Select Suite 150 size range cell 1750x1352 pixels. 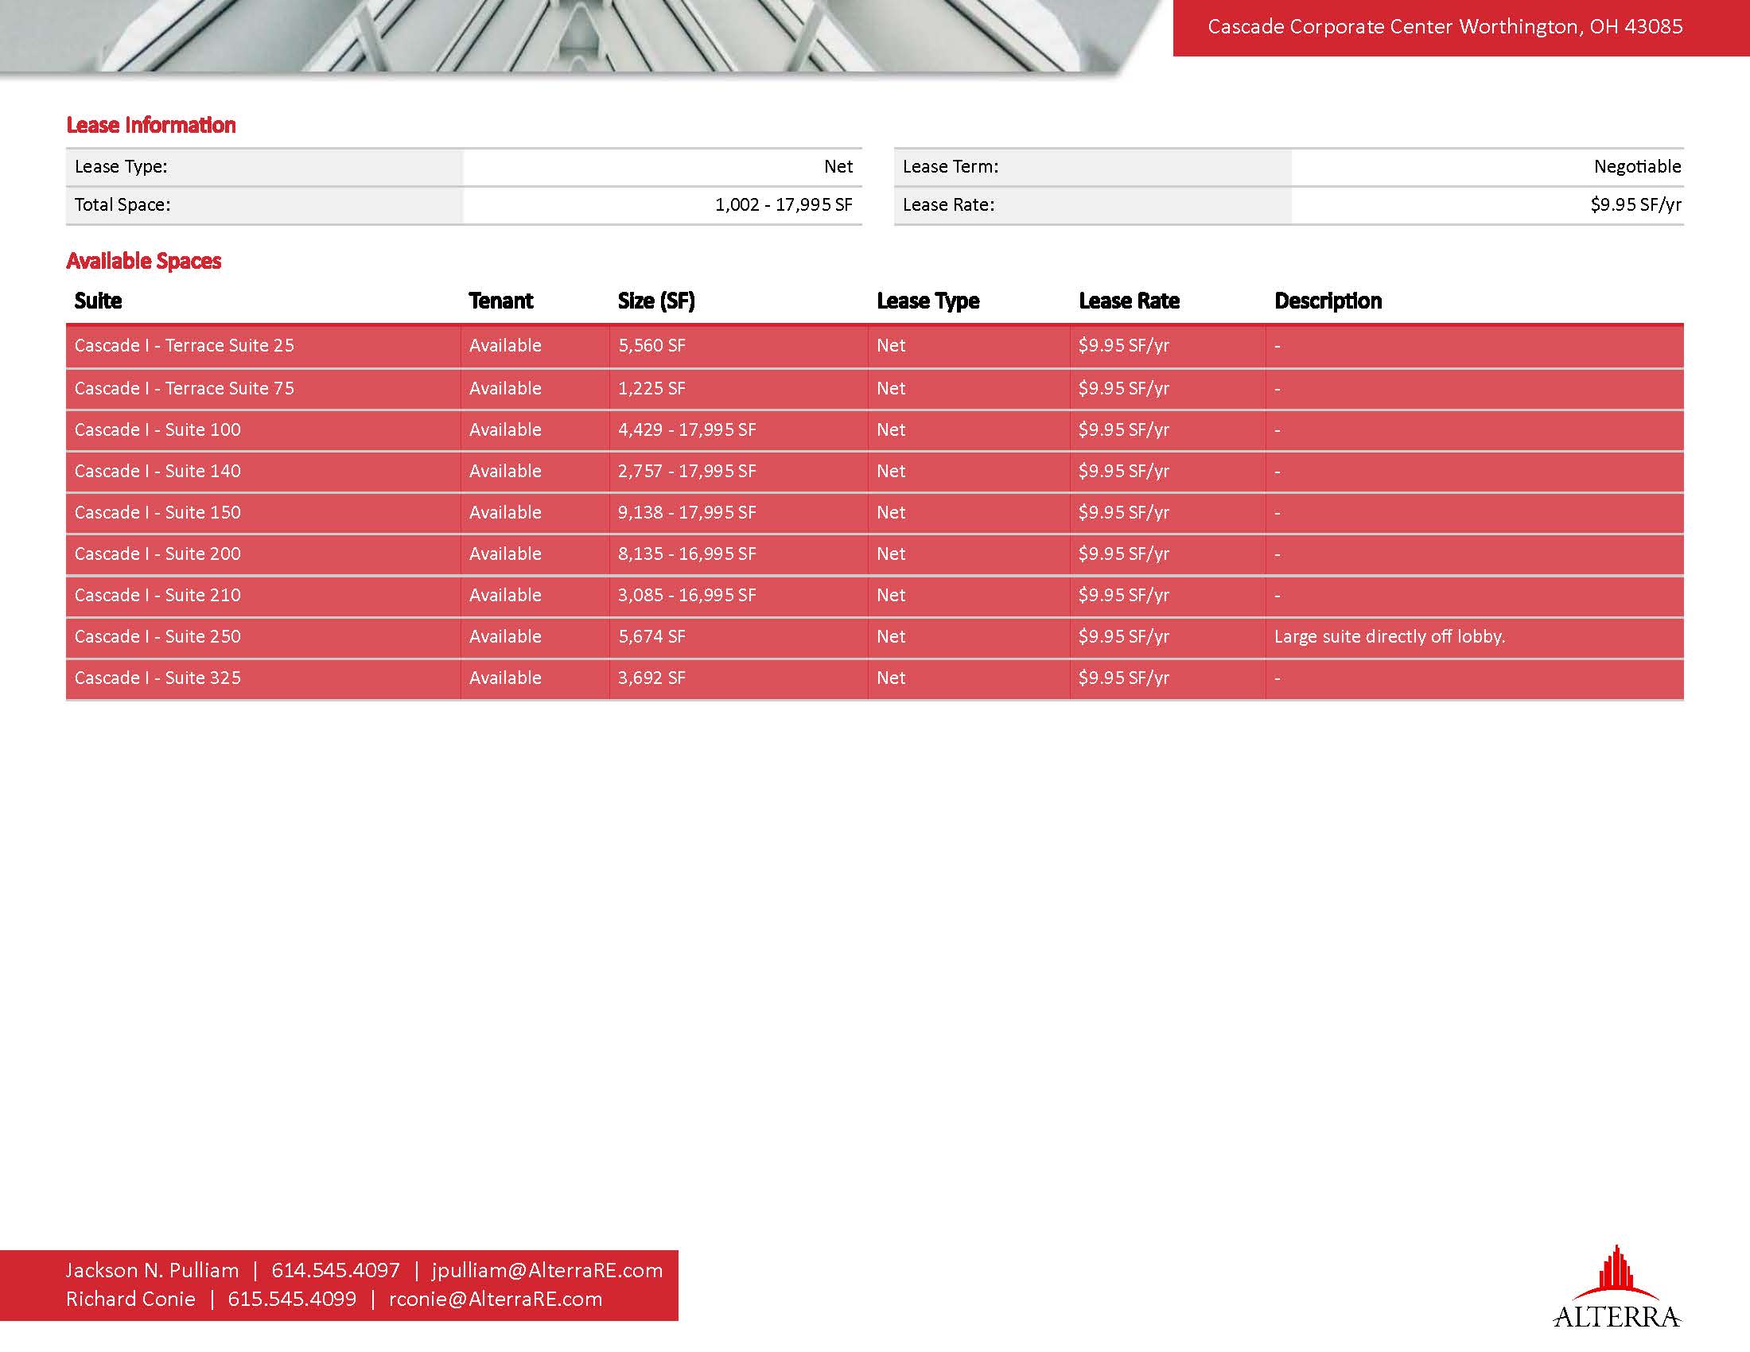[x=686, y=513]
